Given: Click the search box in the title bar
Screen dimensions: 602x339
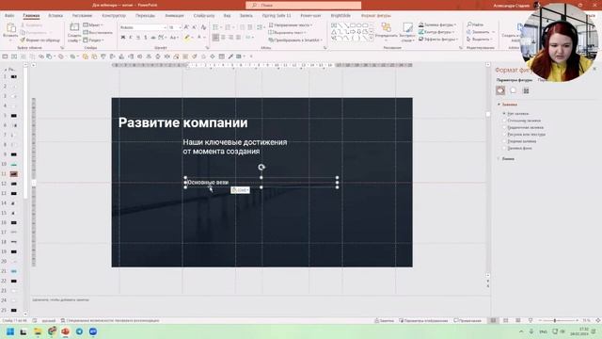Looking at the screenshot, I should [x=303, y=5].
